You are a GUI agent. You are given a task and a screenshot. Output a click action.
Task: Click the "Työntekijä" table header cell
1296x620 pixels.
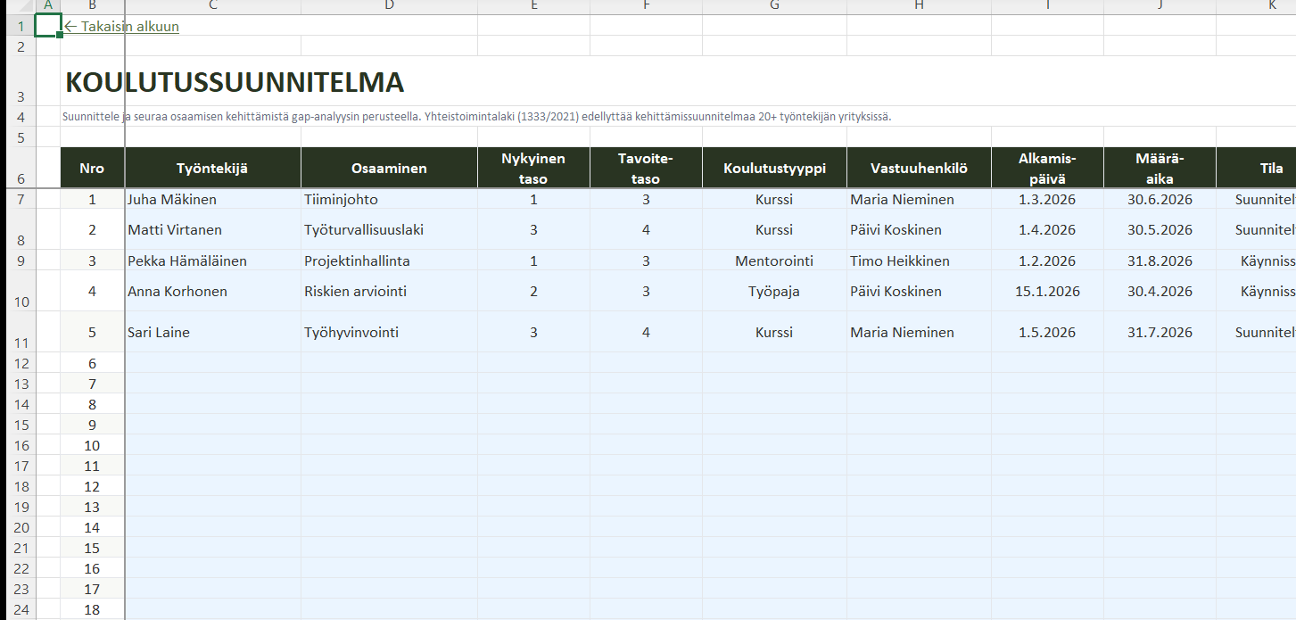(212, 168)
